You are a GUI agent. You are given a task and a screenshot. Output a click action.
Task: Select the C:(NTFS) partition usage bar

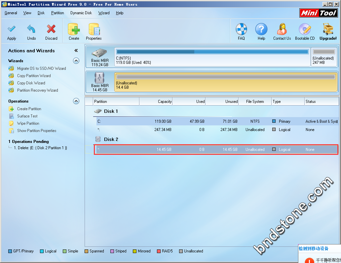point(212,52)
